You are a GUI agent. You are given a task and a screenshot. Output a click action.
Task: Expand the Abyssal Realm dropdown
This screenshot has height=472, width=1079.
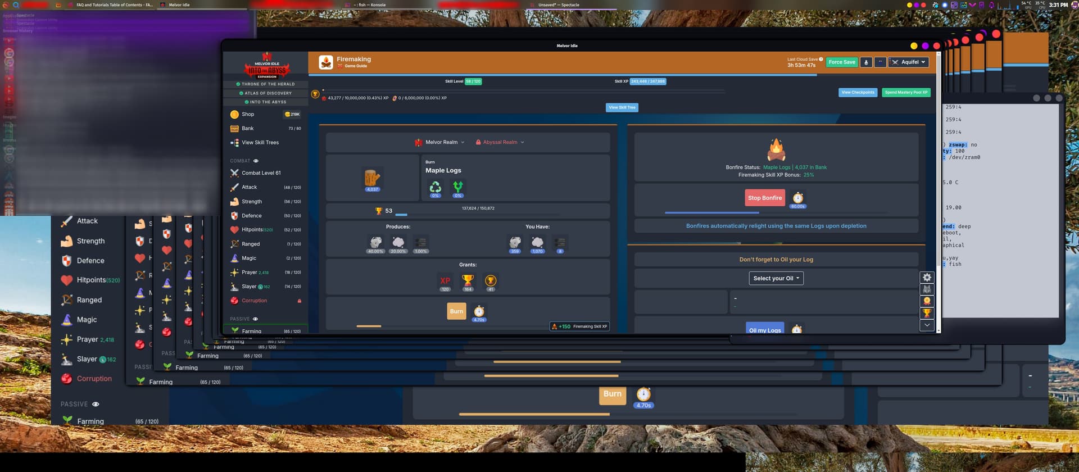[x=500, y=142]
